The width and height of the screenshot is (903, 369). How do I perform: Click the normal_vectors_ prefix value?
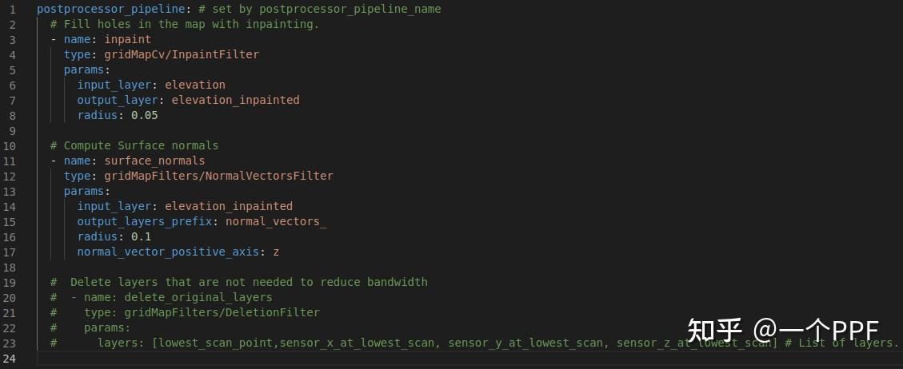point(276,221)
